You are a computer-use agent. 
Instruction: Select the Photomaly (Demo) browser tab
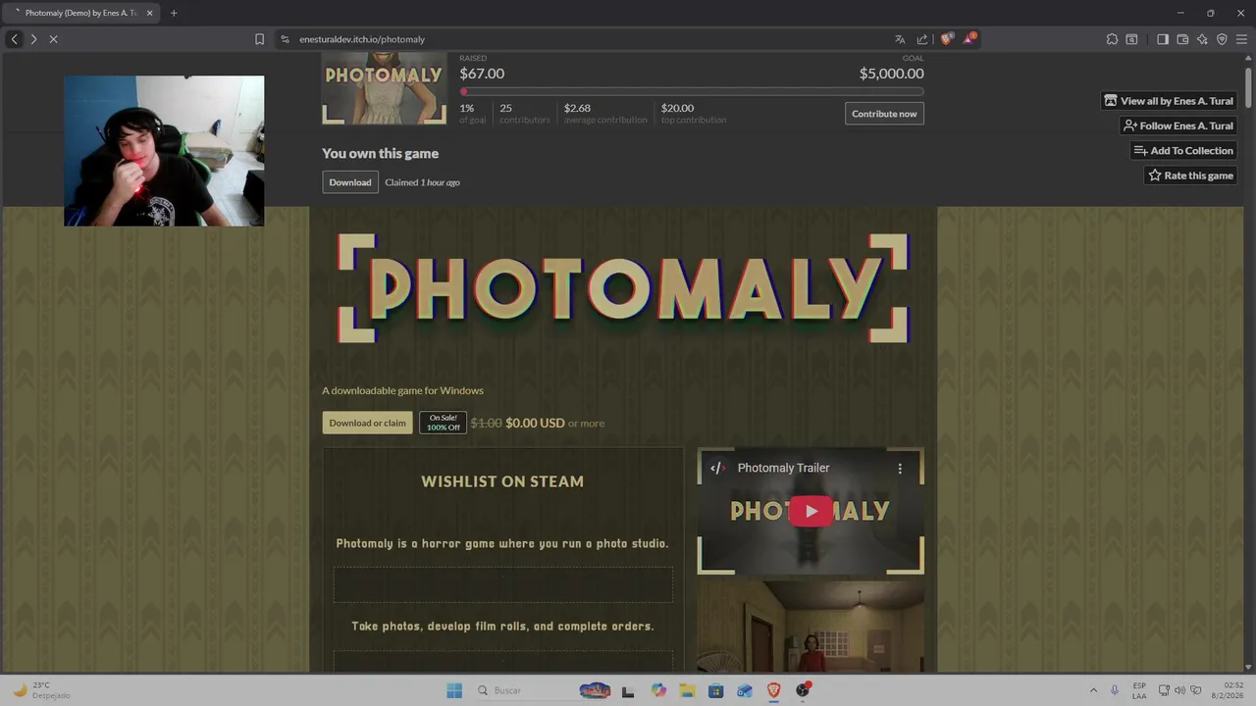[x=80, y=13]
